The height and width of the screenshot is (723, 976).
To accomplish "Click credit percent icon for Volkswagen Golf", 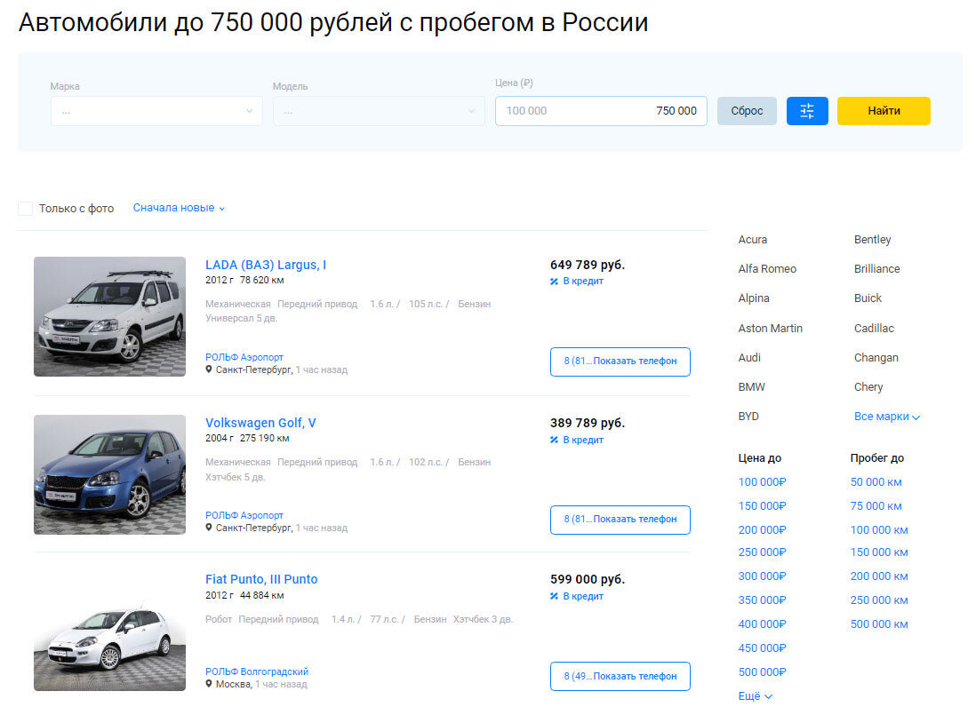I will 554,440.
